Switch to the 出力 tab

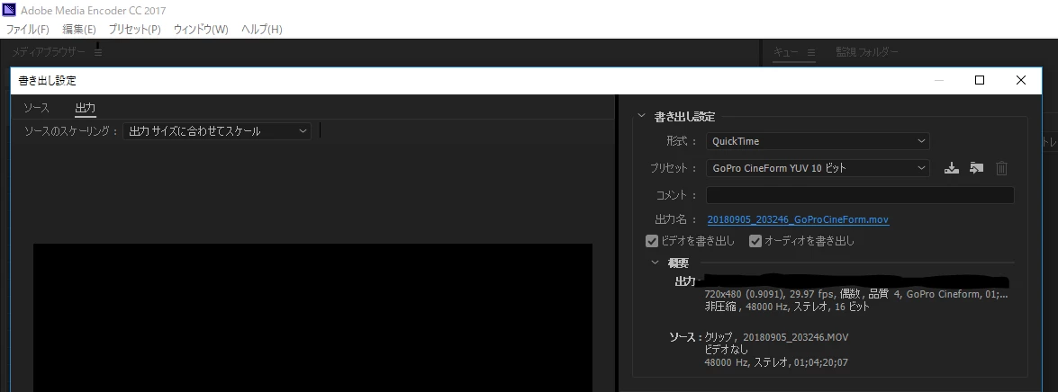pyautogui.click(x=85, y=108)
